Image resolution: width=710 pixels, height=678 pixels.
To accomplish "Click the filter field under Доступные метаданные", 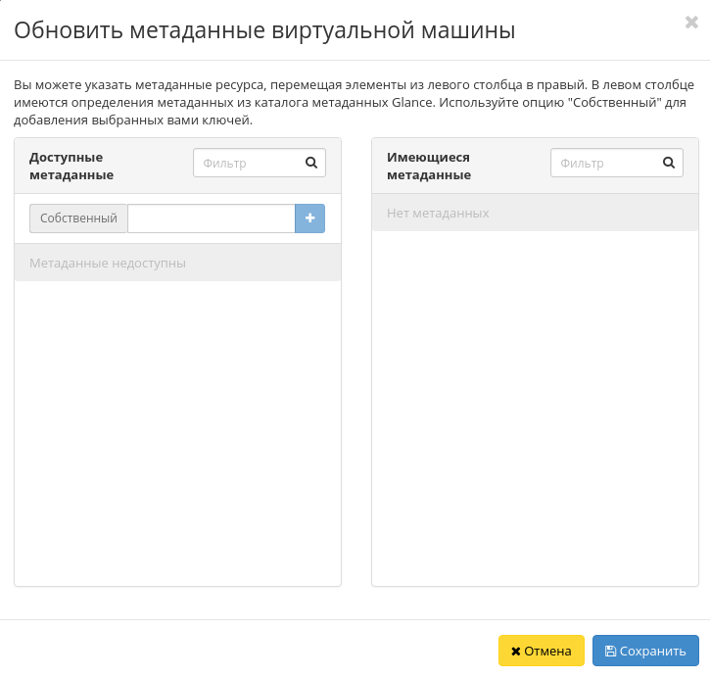I will pos(247,163).
